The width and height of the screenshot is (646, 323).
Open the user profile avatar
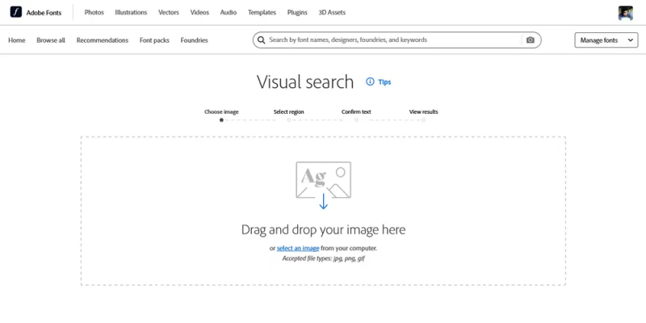625,13
